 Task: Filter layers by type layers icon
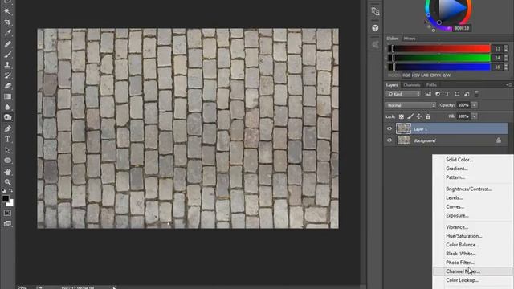[447, 94]
